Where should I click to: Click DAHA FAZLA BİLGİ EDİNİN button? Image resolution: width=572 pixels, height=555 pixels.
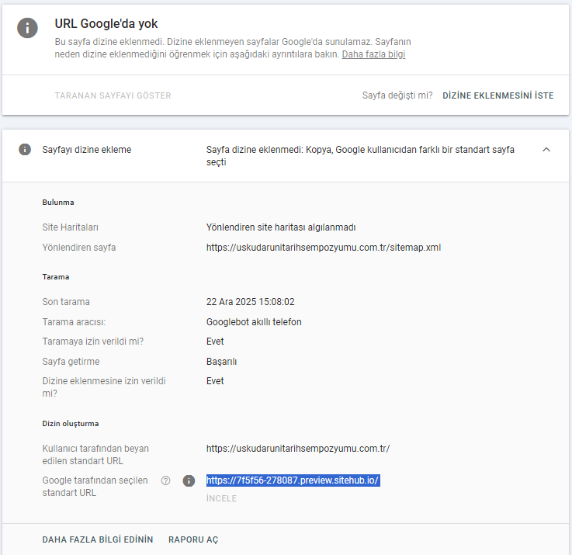[x=98, y=539]
